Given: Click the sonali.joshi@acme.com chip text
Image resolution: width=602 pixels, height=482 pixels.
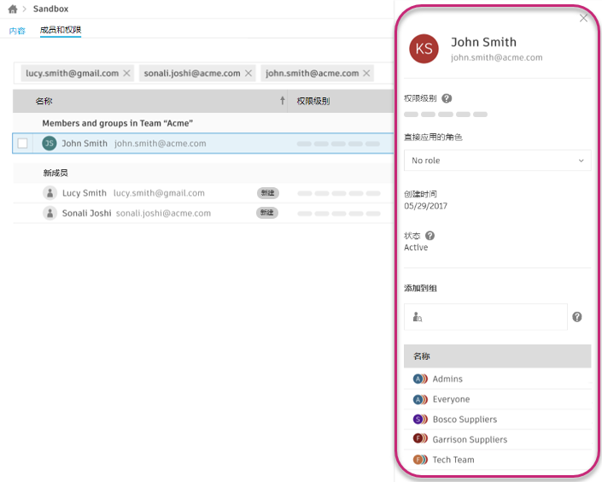Looking at the screenshot, I should click(192, 73).
